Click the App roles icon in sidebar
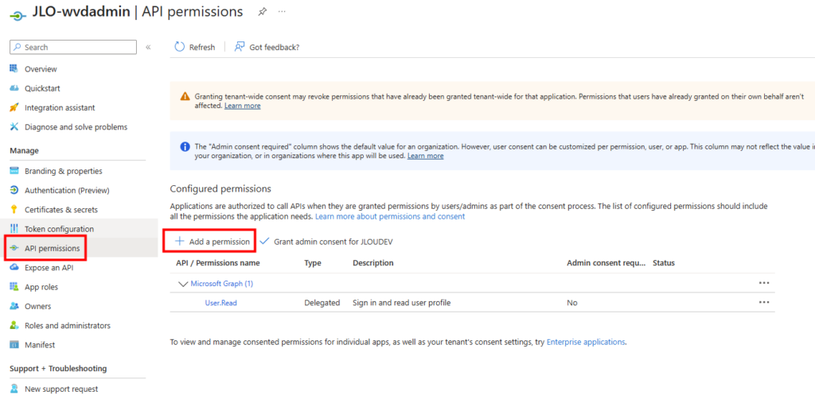 coord(14,287)
